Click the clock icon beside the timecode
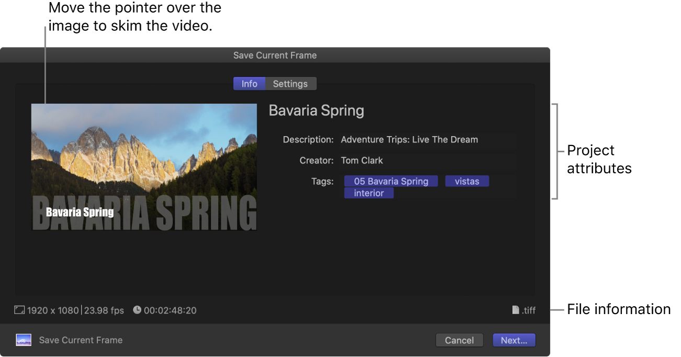681x357 pixels. click(137, 310)
